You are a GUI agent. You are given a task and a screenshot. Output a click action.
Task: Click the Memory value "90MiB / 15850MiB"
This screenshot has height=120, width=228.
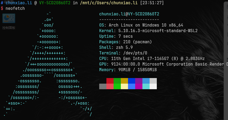coord(138,70)
